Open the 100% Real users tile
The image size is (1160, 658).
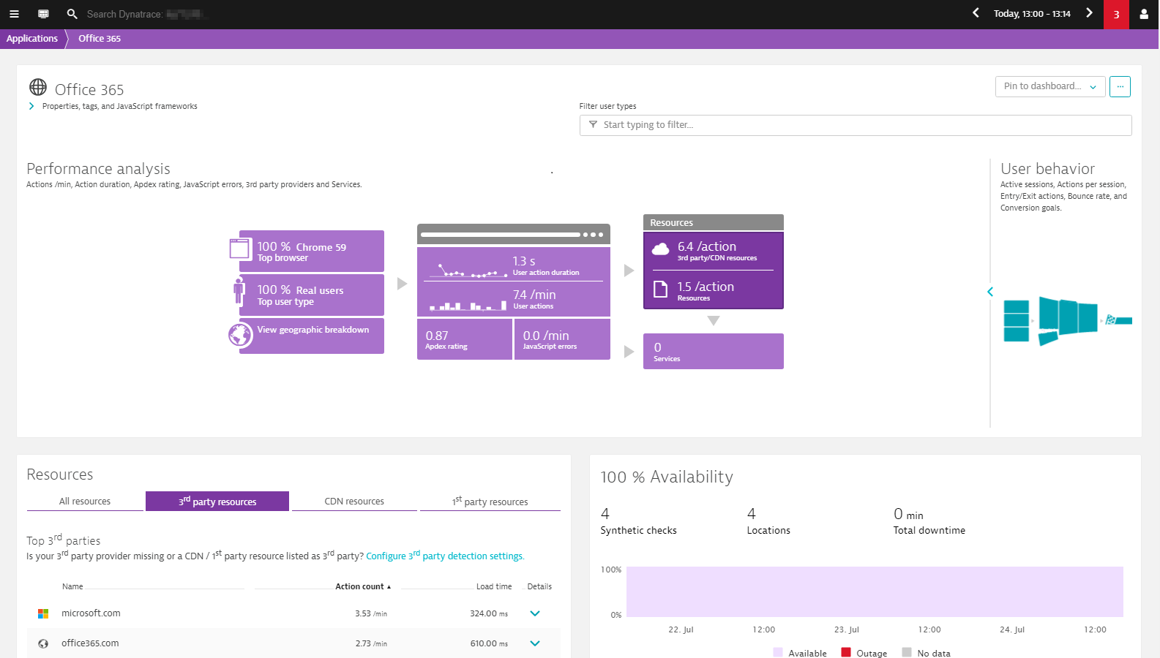312,295
